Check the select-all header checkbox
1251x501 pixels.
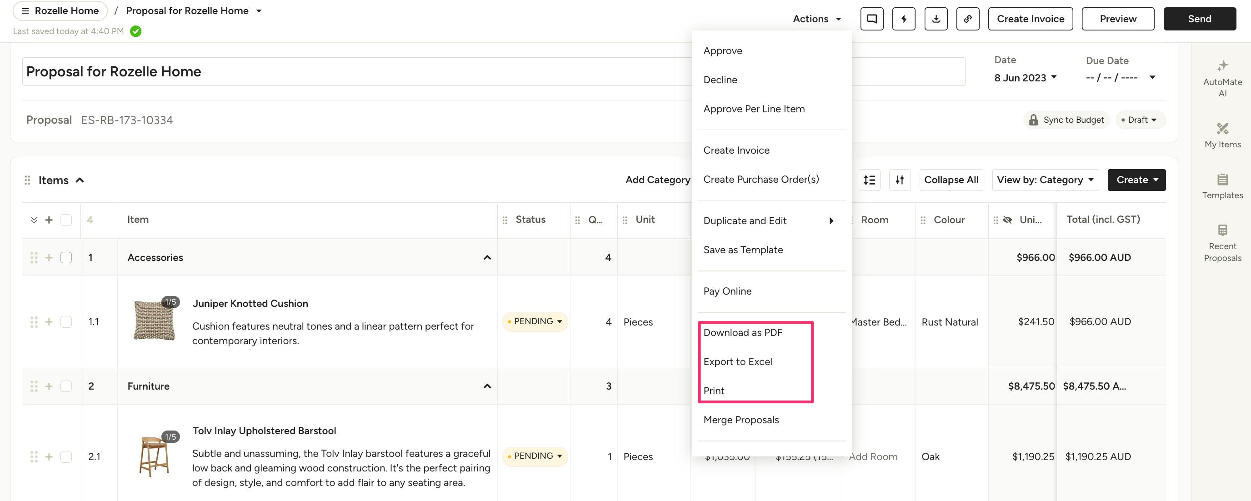pyautogui.click(x=66, y=220)
